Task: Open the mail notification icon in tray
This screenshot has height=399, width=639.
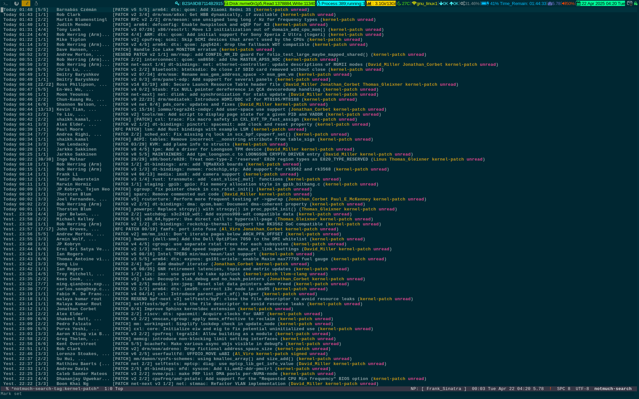Action: pos(630,3)
